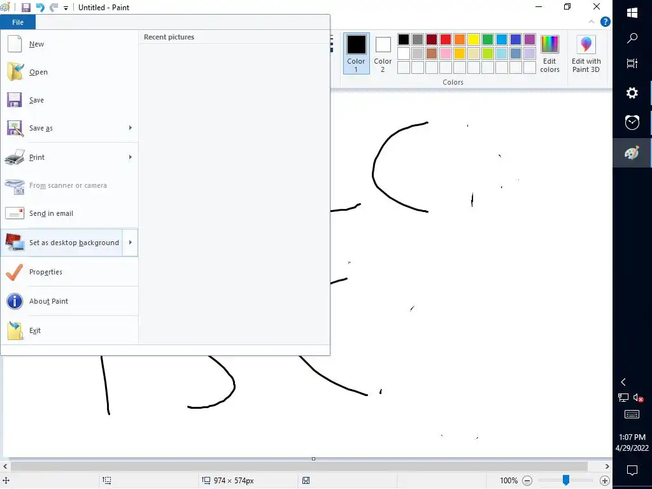The height and width of the screenshot is (489, 652).
Task: Select the Color 1 foreground box
Action: [357, 53]
